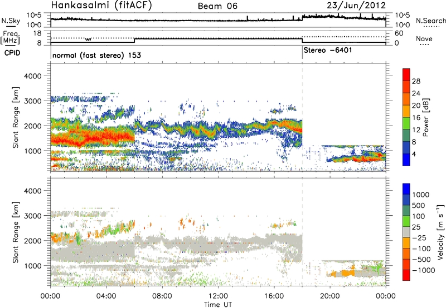Pick the light green segment of Power color bar

click(x=406, y=123)
